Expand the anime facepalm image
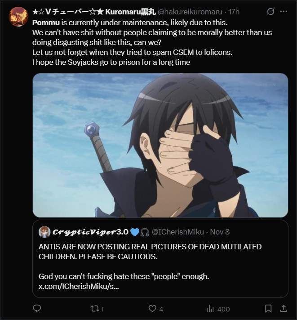This screenshot has height=320, width=297. click(160, 145)
